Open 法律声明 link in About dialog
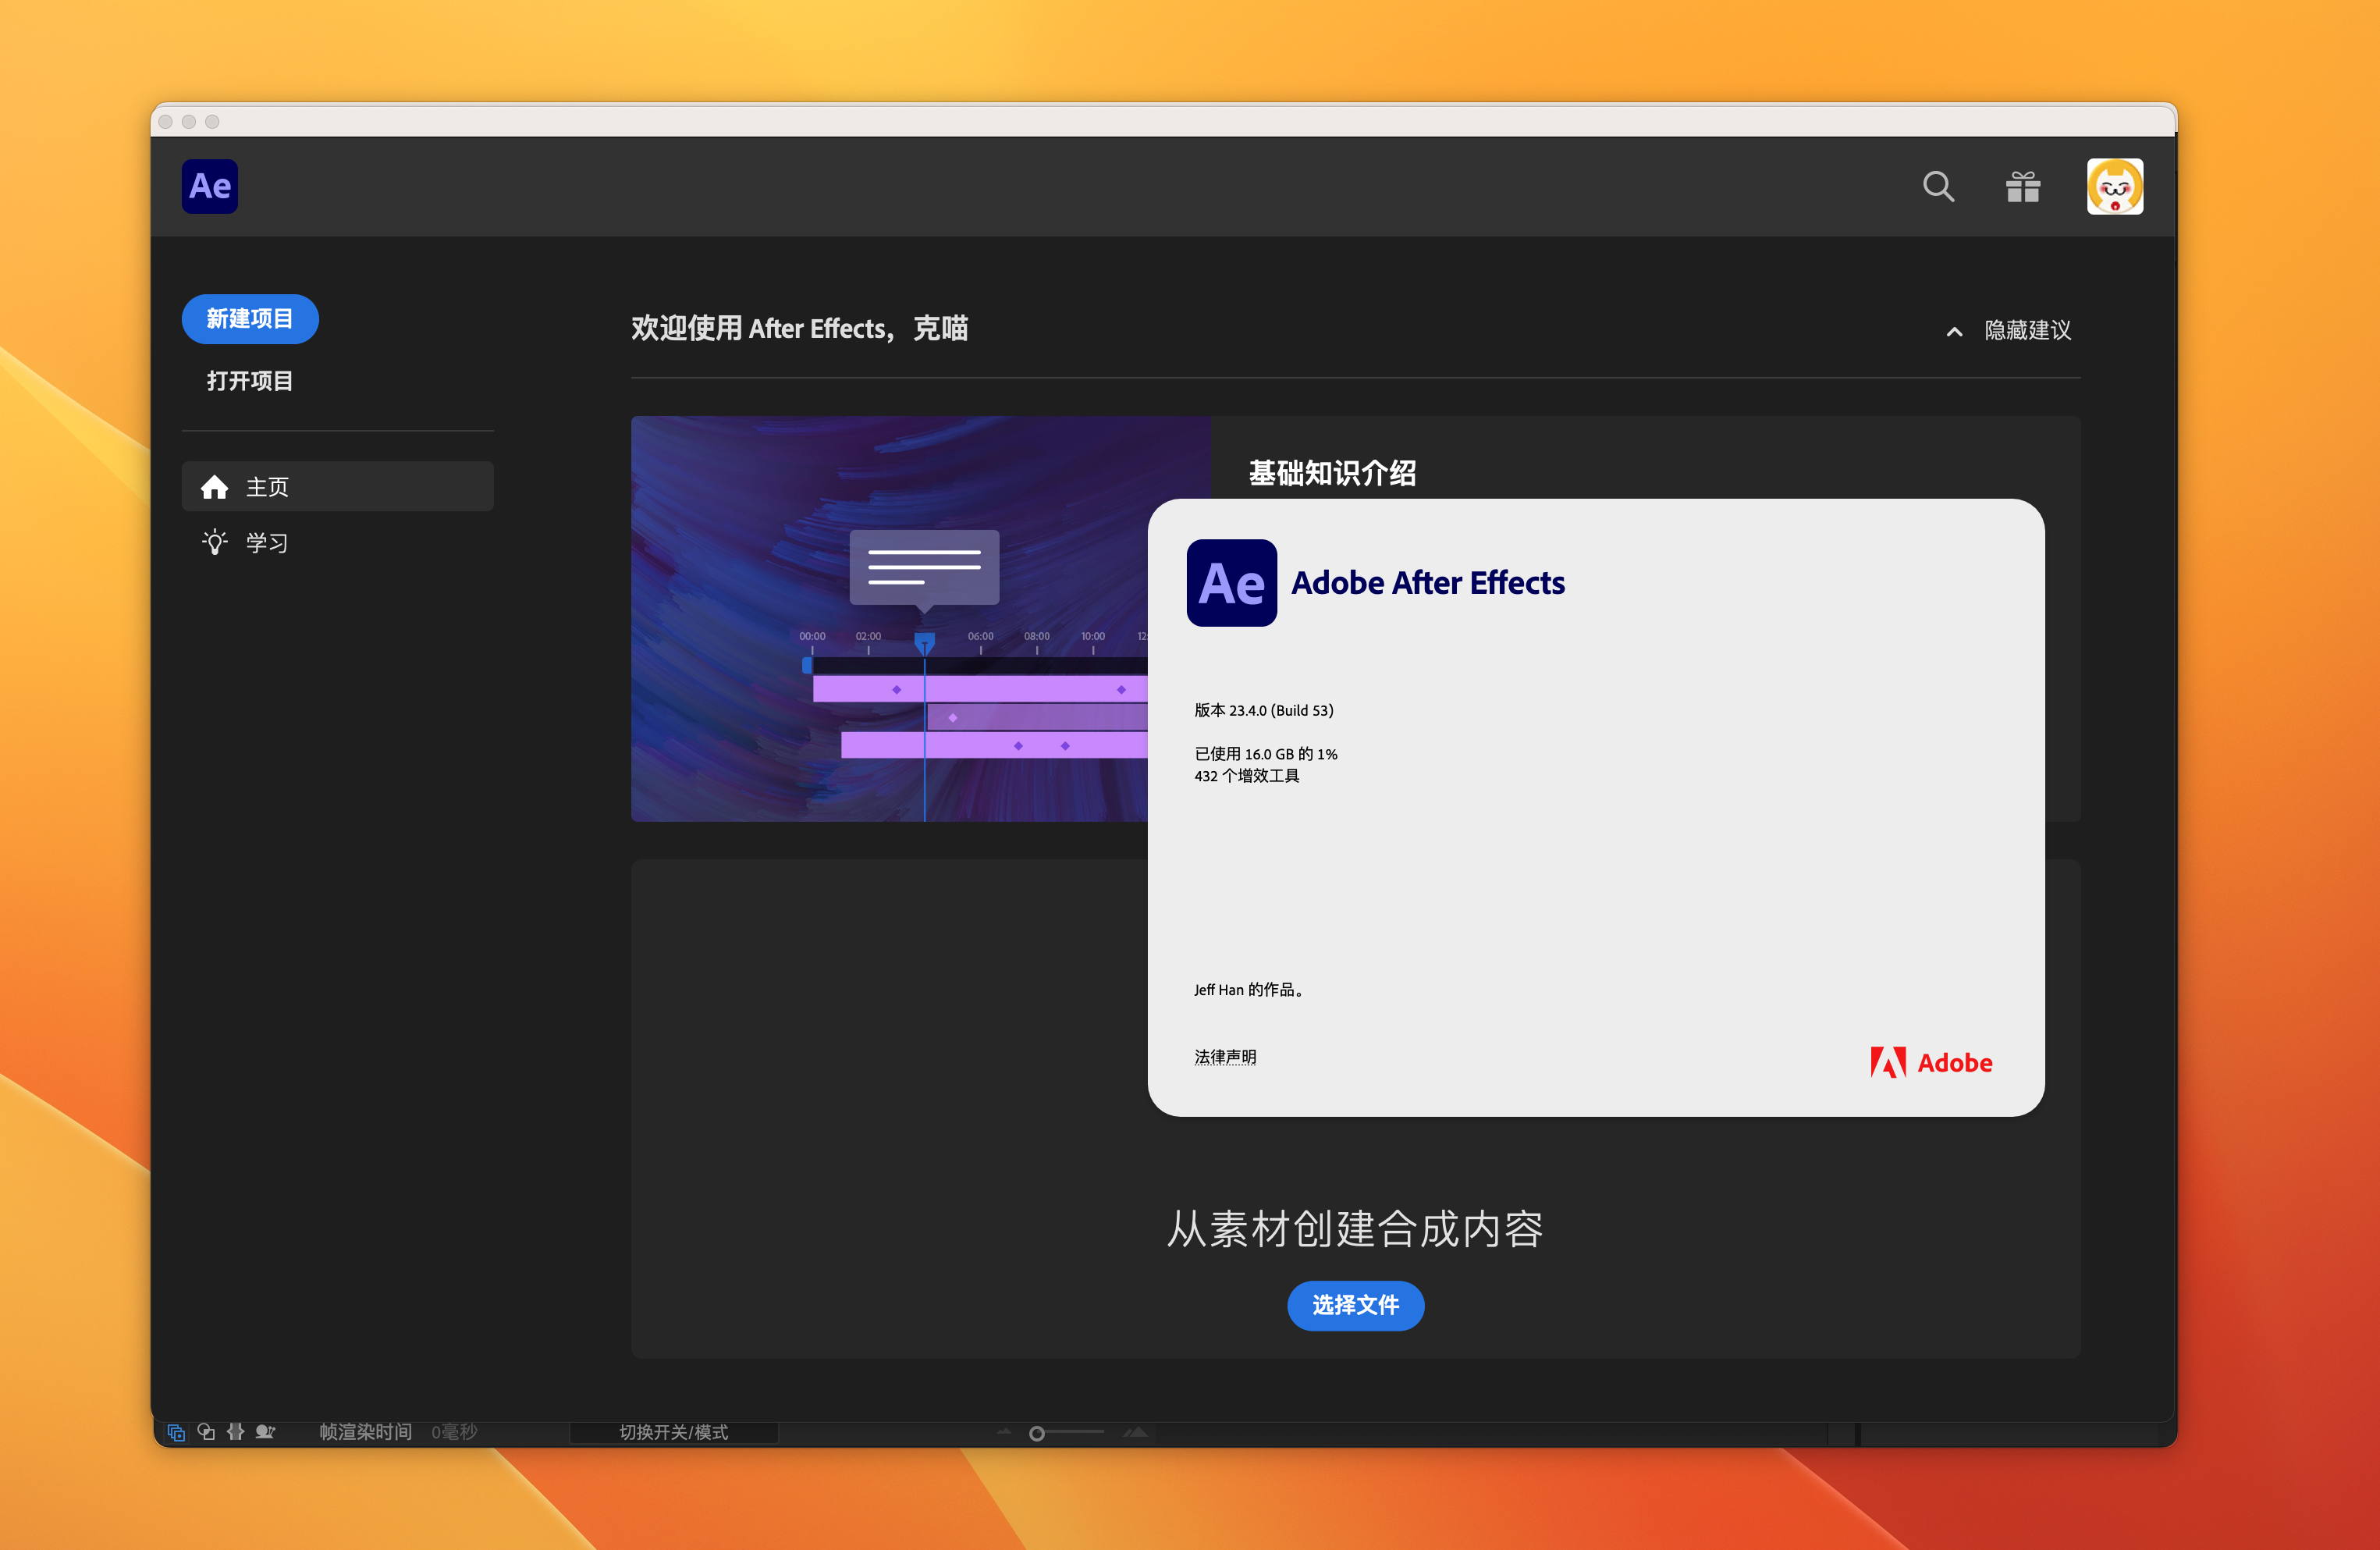This screenshot has width=2380, height=1550. [1225, 1057]
